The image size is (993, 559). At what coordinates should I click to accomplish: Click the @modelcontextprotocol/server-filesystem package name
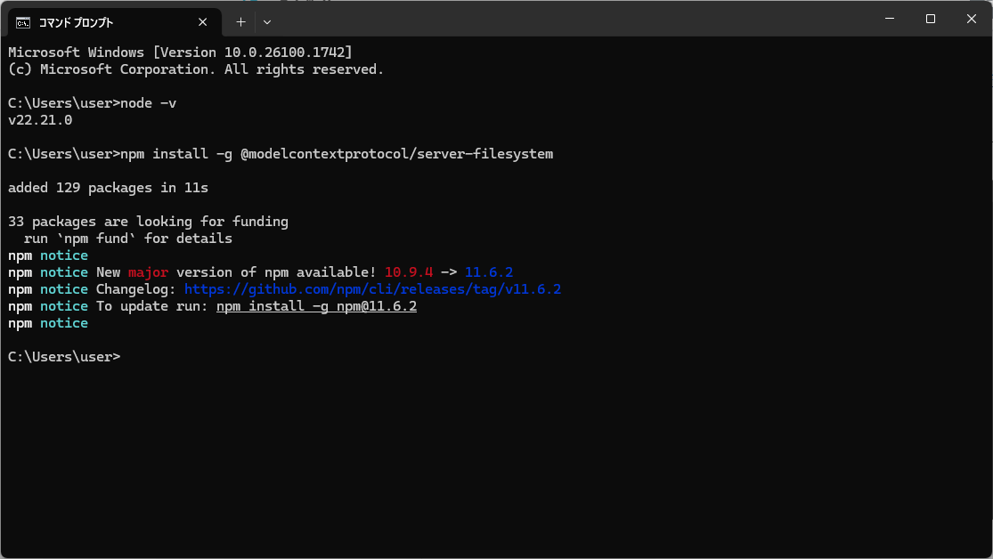tap(396, 154)
